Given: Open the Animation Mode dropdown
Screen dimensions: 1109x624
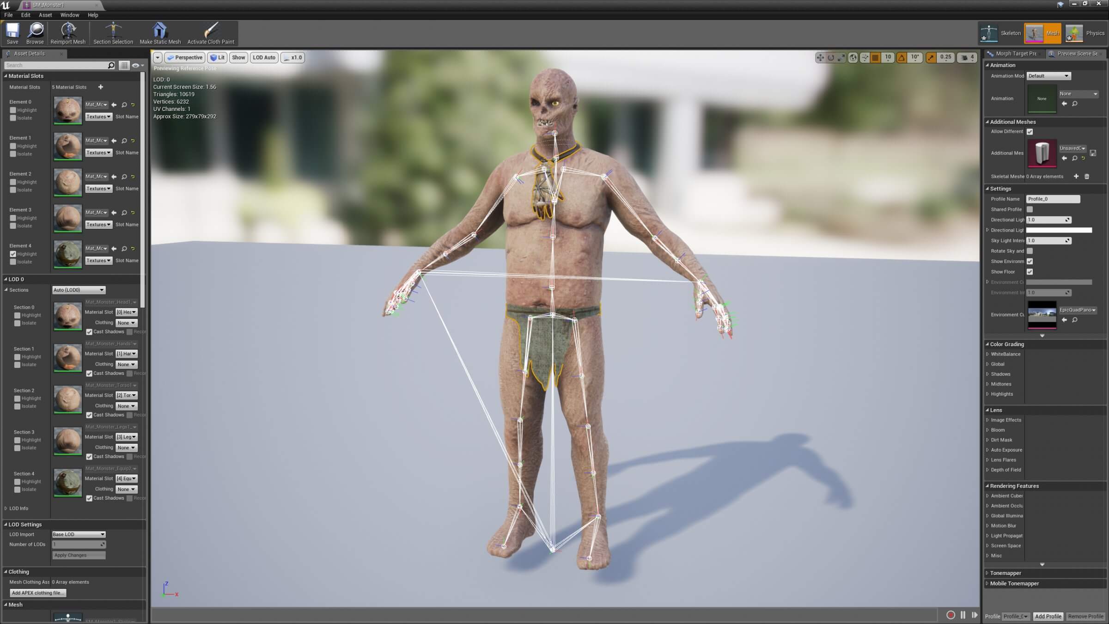Looking at the screenshot, I should (1048, 76).
